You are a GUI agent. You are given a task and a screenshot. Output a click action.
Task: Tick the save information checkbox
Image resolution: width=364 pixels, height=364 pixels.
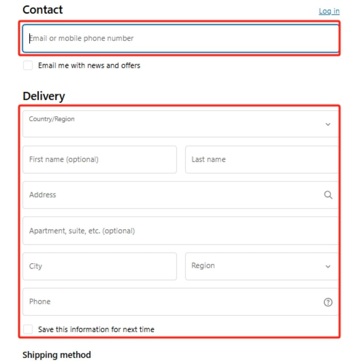point(28,329)
